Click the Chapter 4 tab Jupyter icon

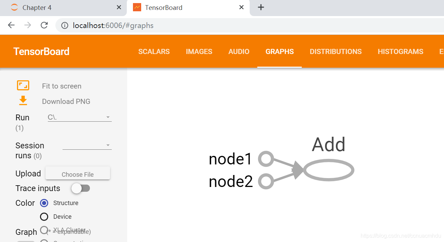(14, 7)
